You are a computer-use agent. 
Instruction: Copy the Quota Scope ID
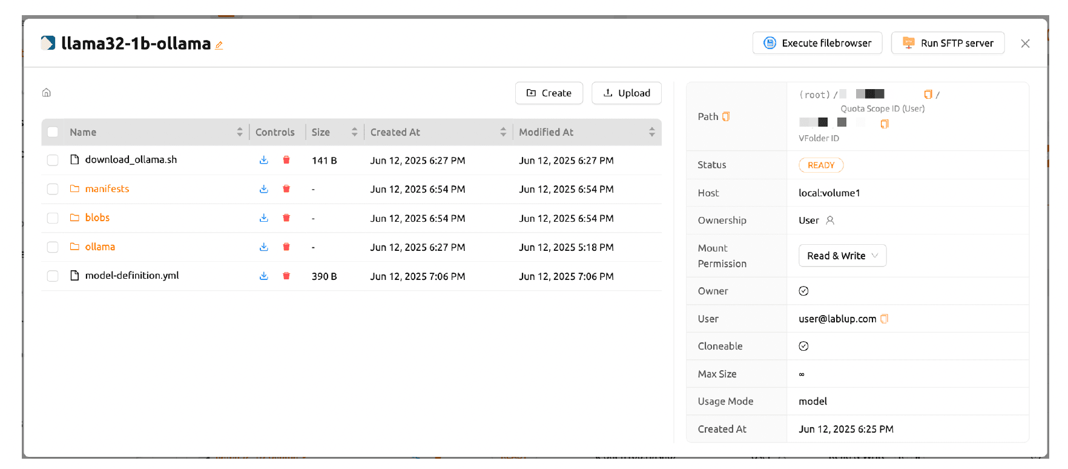pos(928,94)
